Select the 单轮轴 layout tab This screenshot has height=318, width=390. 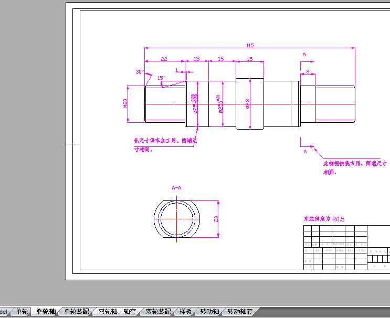point(46,311)
